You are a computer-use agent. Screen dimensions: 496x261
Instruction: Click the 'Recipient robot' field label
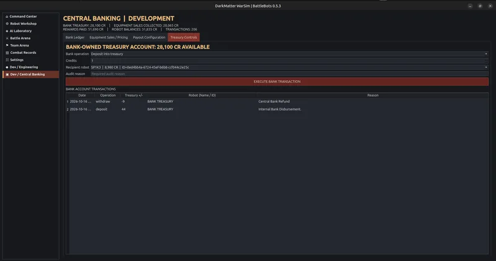(77, 68)
